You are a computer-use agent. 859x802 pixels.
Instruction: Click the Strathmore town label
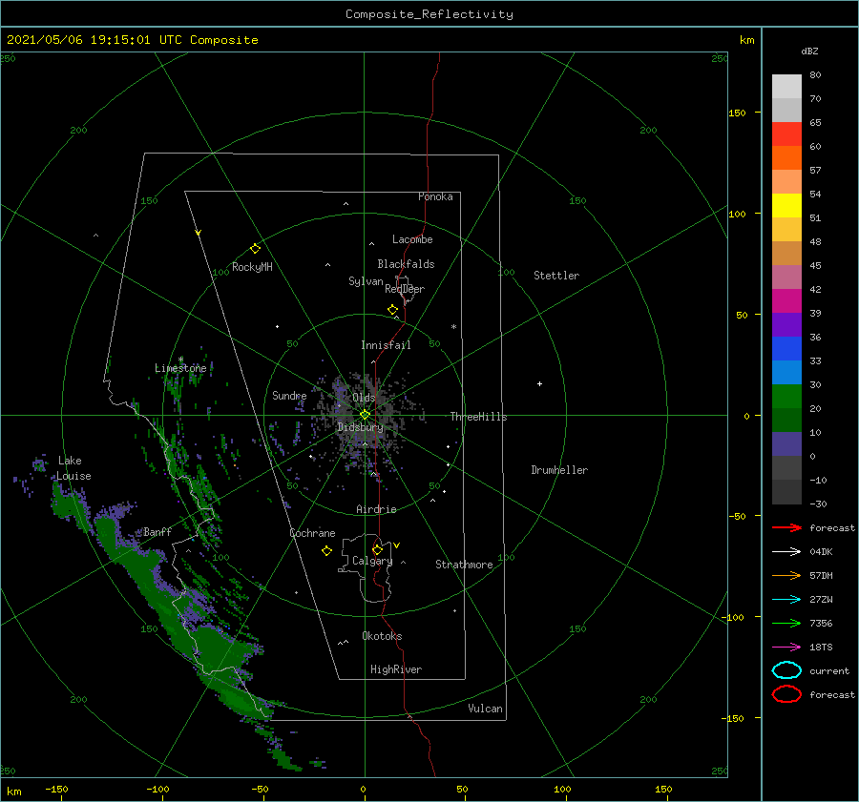pyautogui.click(x=464, y=565)
